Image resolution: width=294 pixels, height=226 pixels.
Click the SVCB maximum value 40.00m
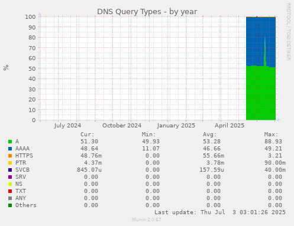tap(275, 170)
